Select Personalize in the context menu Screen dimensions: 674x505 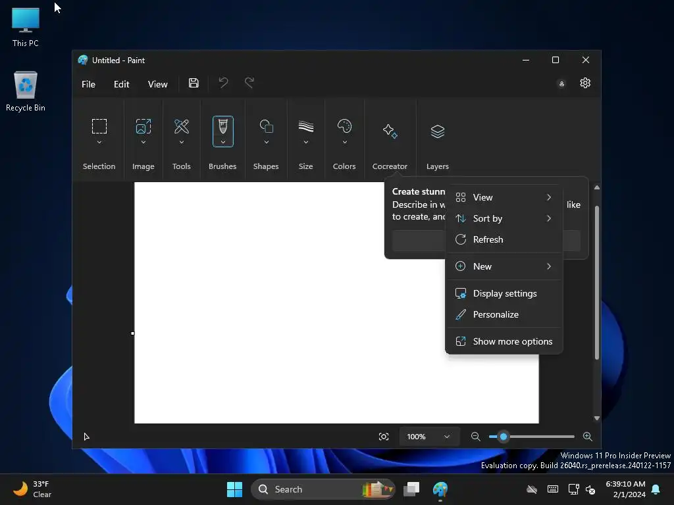click(504, 314)
